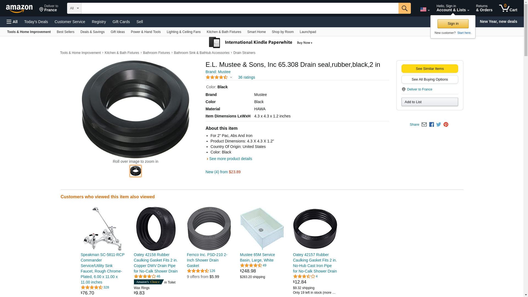The image size is (528, 297).
Task: Go to the Best Sellers tab
Action: tap(65, 32)
